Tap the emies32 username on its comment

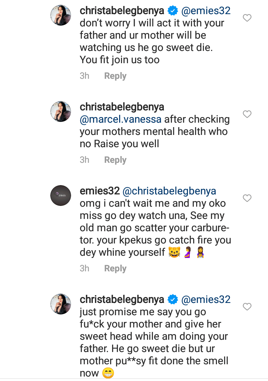100,191
